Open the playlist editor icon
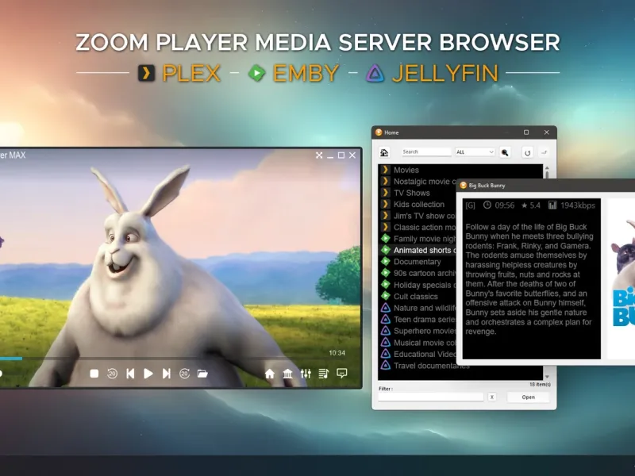Viewport: 635px width, 476px height. pos(324,374)
